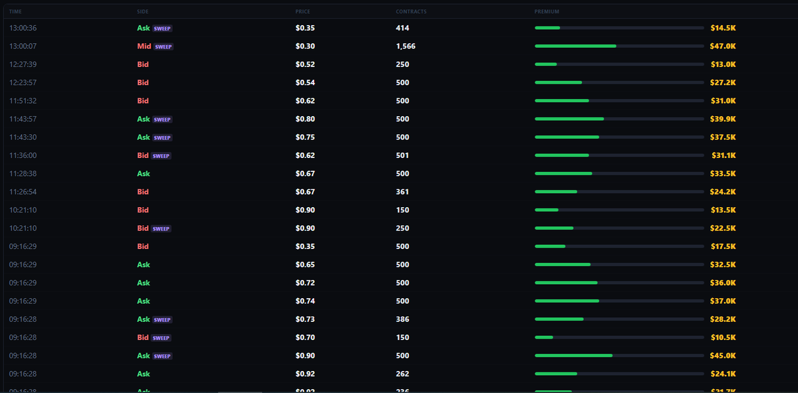Click the $37.0K premium value
Screen dimensions: 798x393
723,301
